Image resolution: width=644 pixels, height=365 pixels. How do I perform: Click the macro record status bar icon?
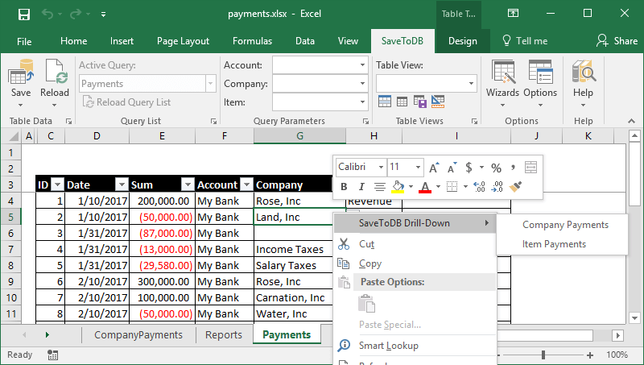(x=52, y=355)
